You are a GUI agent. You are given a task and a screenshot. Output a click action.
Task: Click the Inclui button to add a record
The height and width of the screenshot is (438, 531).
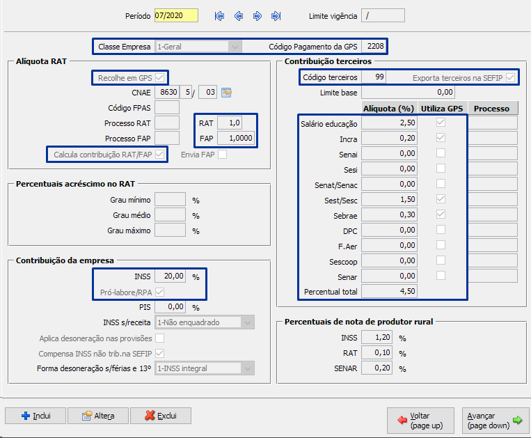pos(35,416)
